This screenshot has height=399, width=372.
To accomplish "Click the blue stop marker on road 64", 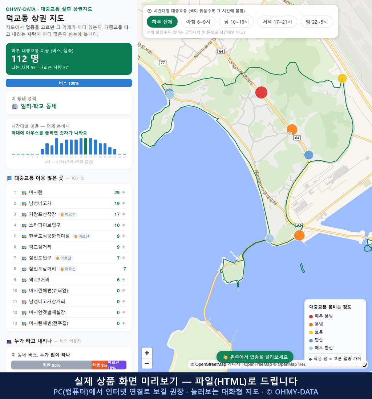I will pos(309,155).
